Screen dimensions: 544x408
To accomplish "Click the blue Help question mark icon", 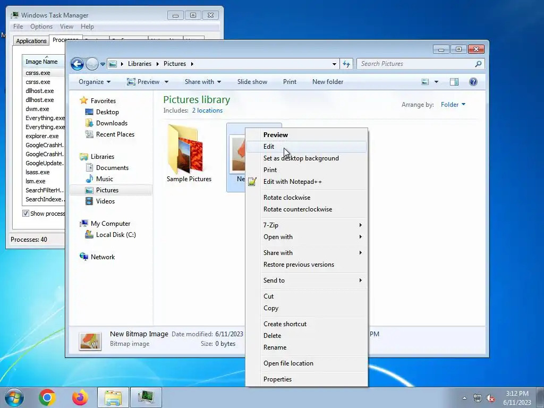I will pyautogui.click(x=473, y=82).
